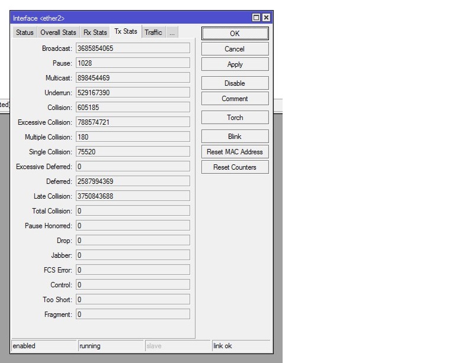This screenshot has width=455, height=363.
Task: Click the Excessive Collision value field
Action: (x=132, y=122)
